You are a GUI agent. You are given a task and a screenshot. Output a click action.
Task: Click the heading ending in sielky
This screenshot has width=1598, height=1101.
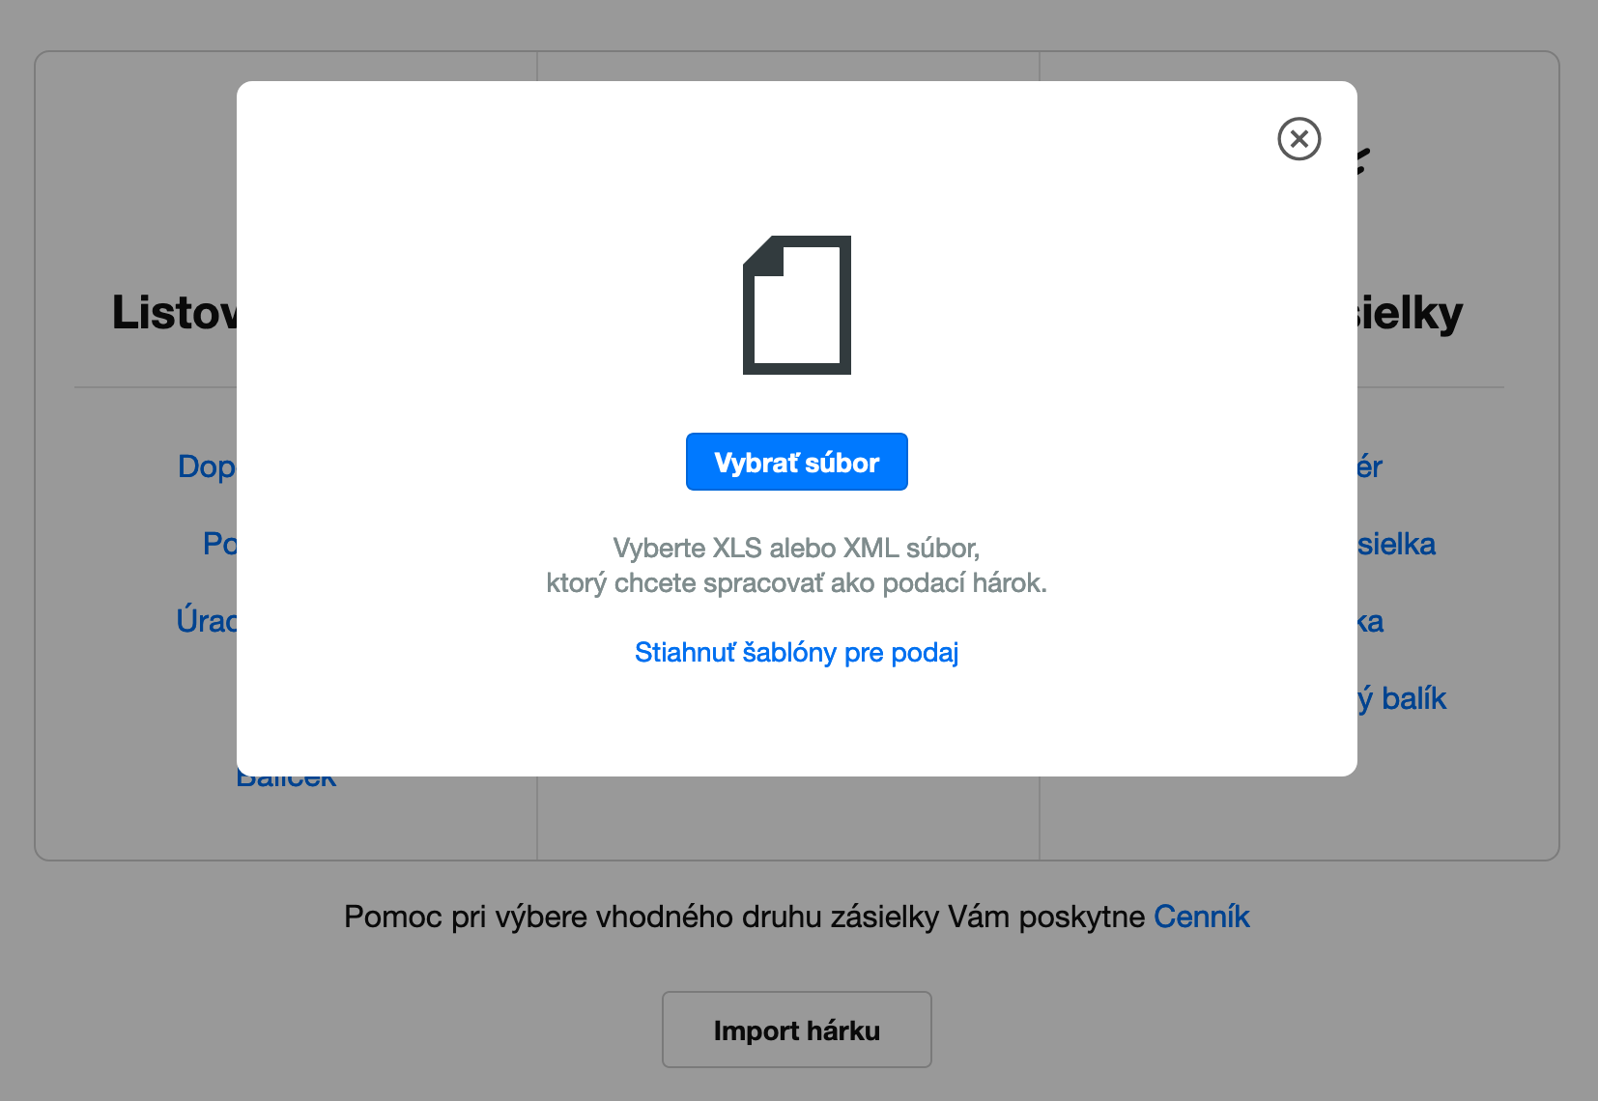tap(1411, 313)
